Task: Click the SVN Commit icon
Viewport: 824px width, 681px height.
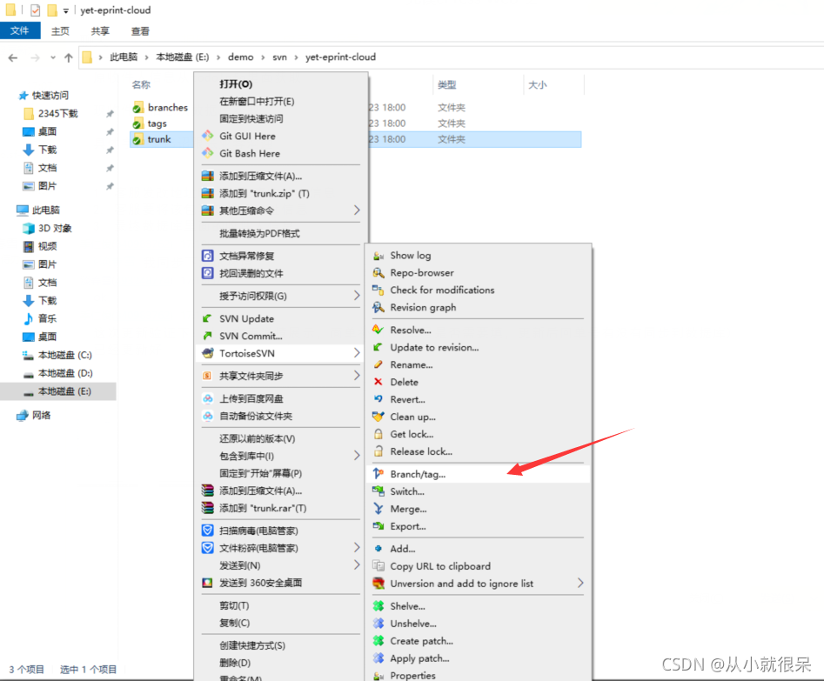Action: 208,336
